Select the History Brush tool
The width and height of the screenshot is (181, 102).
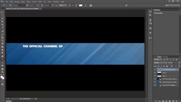tap(2, 41)
